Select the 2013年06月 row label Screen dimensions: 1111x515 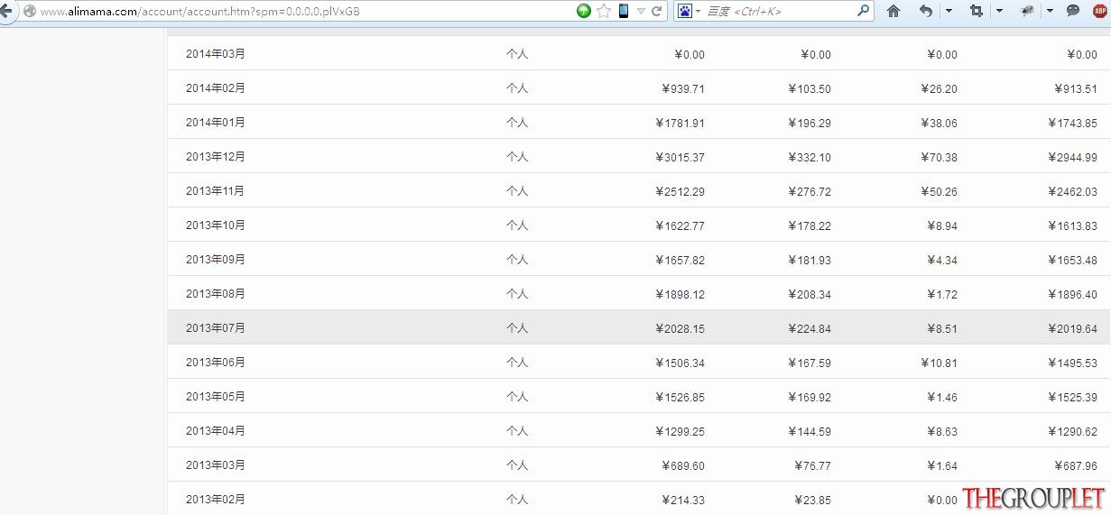coord(216,363)
